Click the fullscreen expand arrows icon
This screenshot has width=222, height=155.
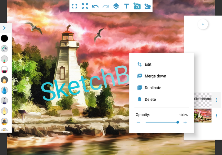pyautogui.click(x=85, y=6)
